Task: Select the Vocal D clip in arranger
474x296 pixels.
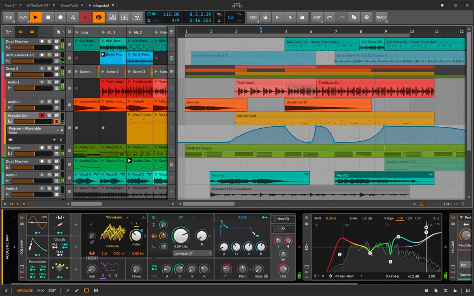Action: tap(384, 178)
